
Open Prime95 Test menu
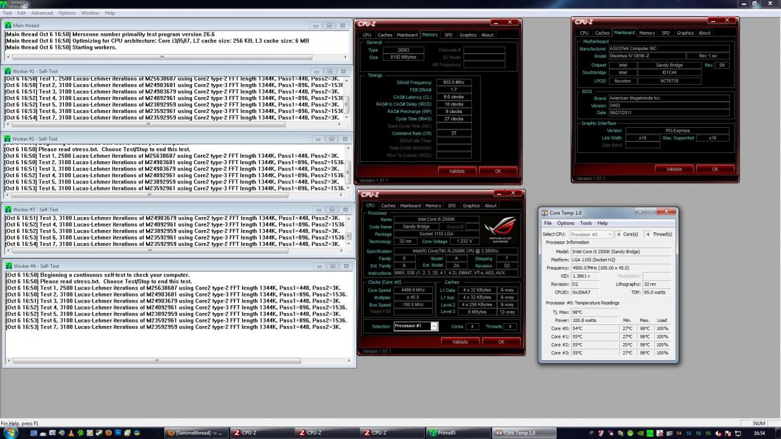pos(7,13)
